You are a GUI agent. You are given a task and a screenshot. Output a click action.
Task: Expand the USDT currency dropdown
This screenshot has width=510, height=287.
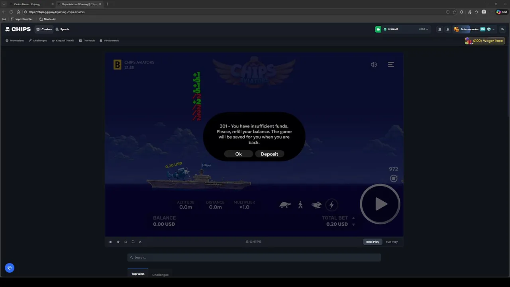tap(424, 29)
